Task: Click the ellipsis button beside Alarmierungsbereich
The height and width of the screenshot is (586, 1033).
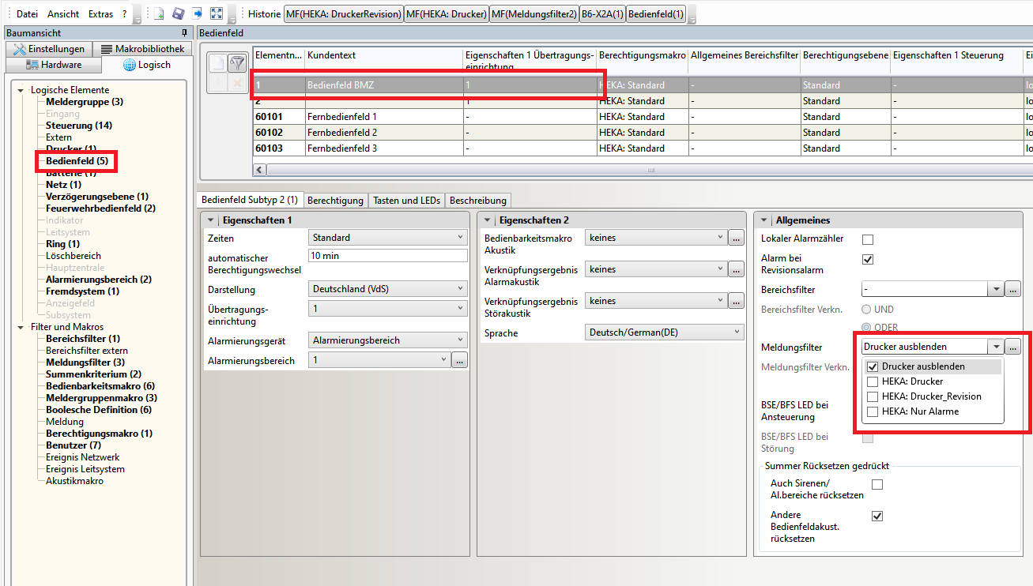Action: coord(460,361)
